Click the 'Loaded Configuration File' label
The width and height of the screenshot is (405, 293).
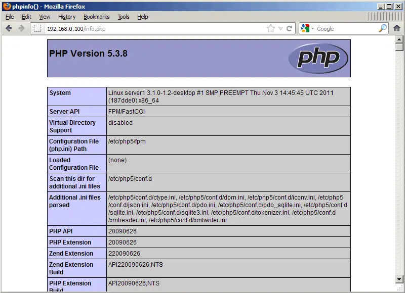[x=74, y=164]
